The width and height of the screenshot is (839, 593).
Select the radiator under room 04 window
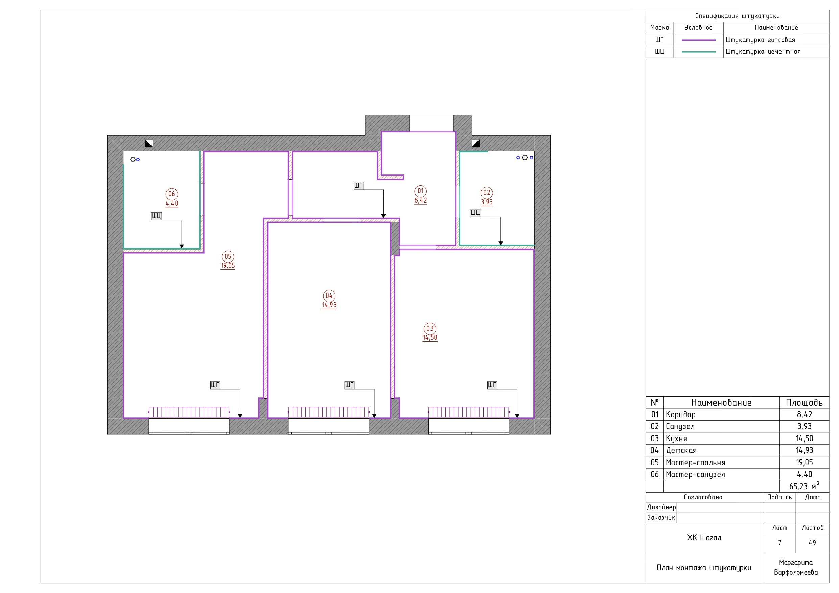coord(329,412)
